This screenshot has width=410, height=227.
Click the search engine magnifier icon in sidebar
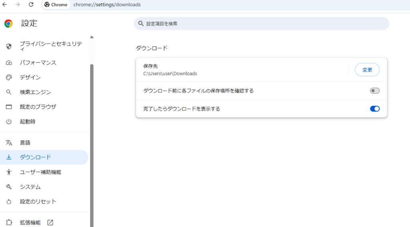click(x=9, y=92)
